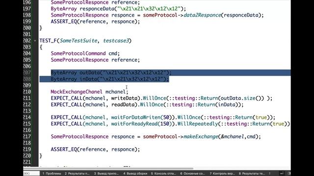314x176 pixels.
Task: Open the '8 Результаты те...' output pane
Action: pos(252,174)
